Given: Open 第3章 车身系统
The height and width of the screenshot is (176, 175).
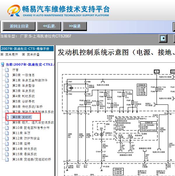Looking at the screenshot, I should pyautogui.click(x=23, y=91).
